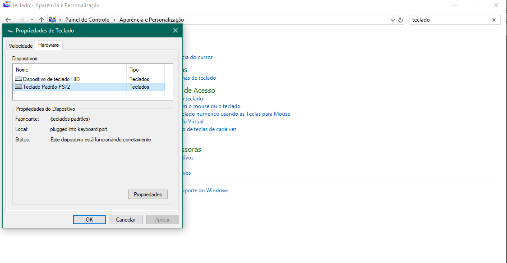507x263 pixels.
Task: Open recent locations dropdown chevron
Action: click(32, 20)
